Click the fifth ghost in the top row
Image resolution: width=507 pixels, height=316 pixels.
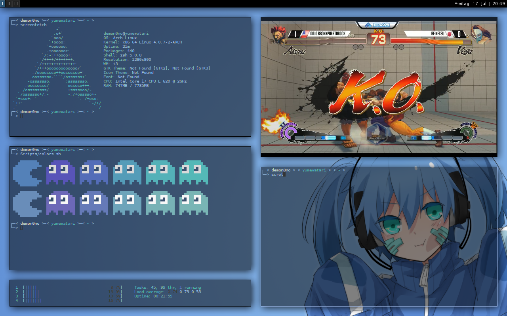(194, 173)
